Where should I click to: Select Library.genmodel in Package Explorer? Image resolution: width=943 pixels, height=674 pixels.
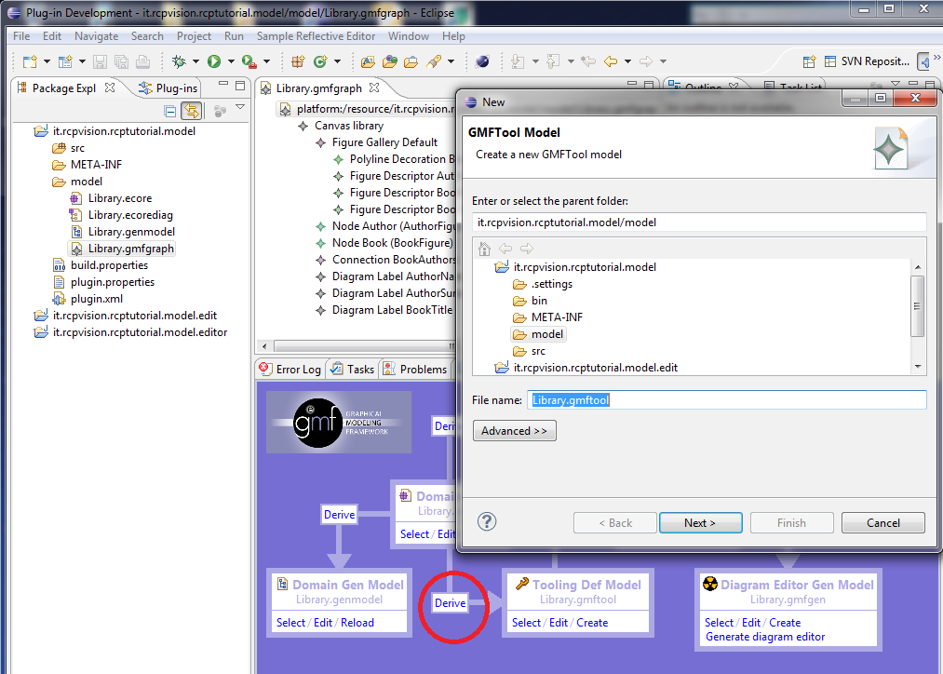123,232
